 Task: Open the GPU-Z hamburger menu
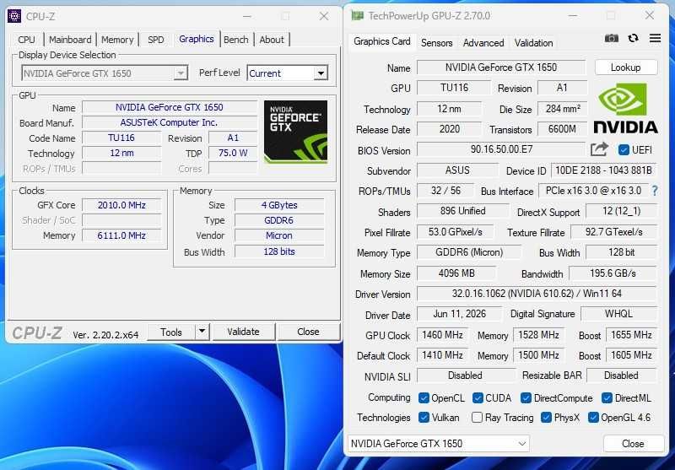coord(655,38)
